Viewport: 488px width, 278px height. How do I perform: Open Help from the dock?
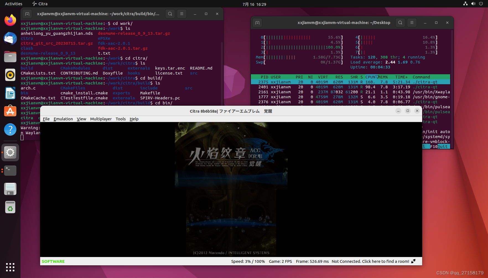(x=10, y=129)
